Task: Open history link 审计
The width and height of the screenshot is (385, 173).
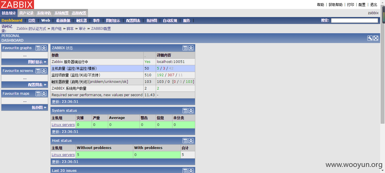Action: (x=82, y=29)
